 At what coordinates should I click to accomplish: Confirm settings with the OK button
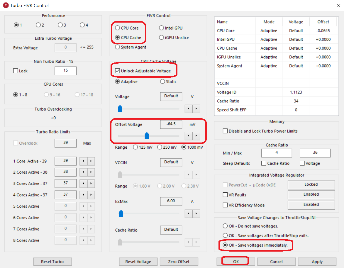pos(235,262)
